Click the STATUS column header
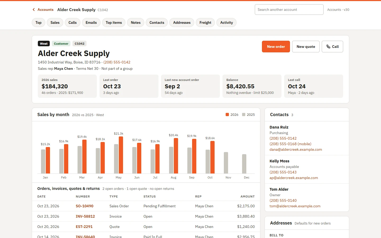This screenshot has width=381, height=238. pyautogui.click(x=149, y=196)
